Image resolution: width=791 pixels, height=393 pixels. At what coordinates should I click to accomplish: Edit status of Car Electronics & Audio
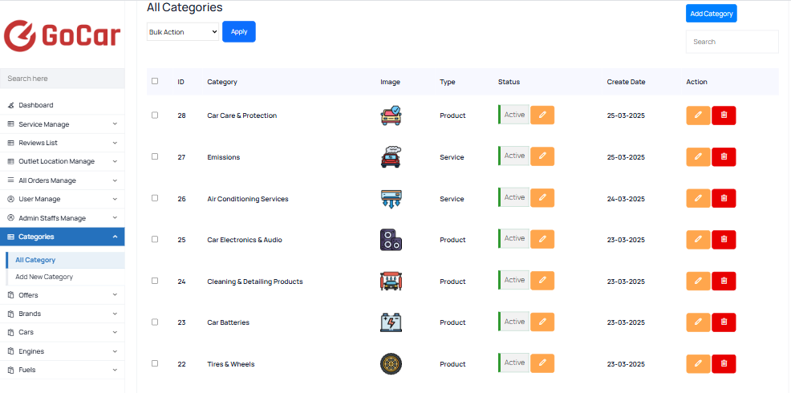click(542, 239)
